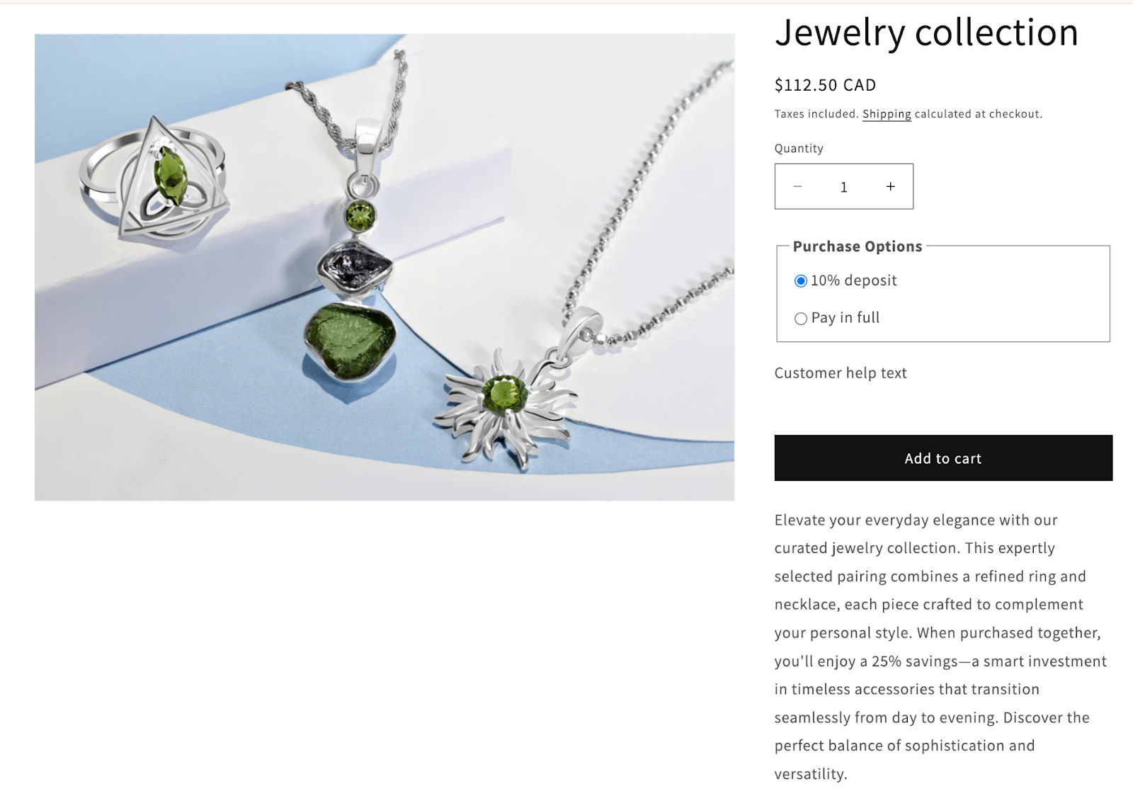Click the Purchase Options legend heading
The height and width of the screenshot is (808, 1133).
click(x=858, y=246)
